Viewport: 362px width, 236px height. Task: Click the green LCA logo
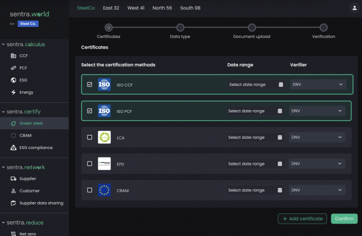pyautogui.click(x=104, y=137)
